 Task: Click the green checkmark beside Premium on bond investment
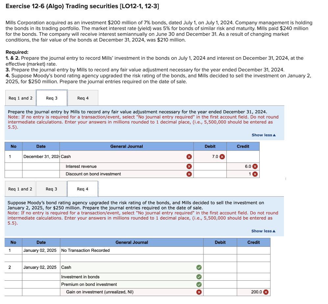click(x=199, y=284)
